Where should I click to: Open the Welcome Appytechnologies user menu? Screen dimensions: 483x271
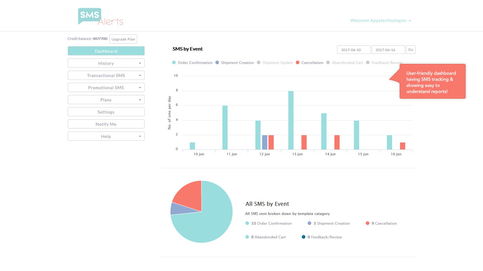click(x=380, y=20)
